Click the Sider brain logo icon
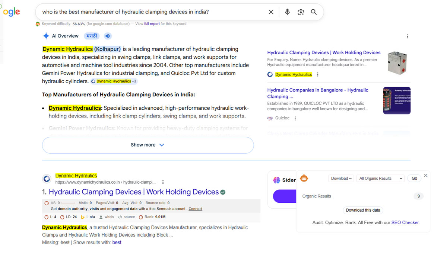The image size is (447, 260). (276, 180)
